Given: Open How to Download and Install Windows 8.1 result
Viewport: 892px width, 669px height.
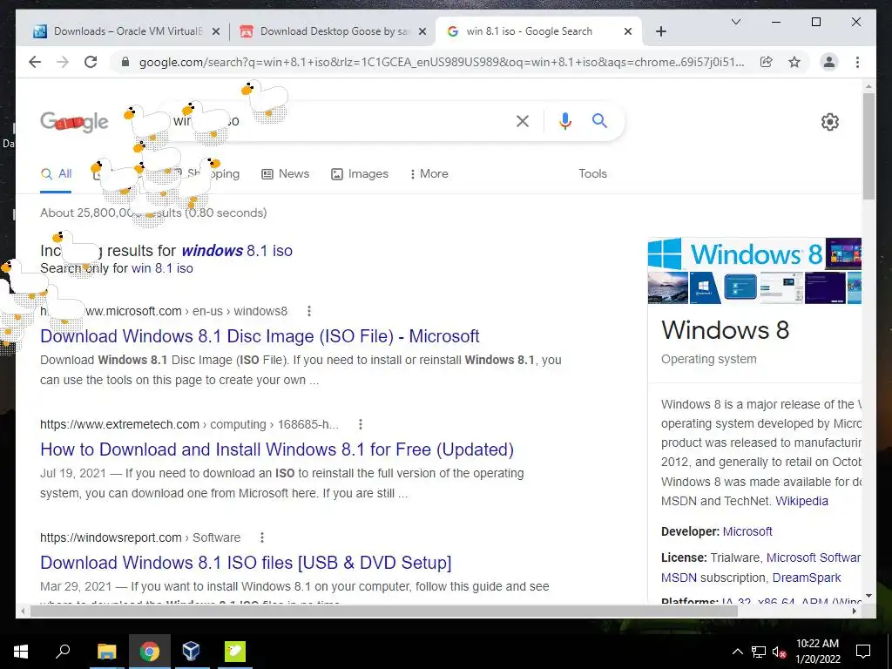Looking at the screenshot, I should [276, 449].
